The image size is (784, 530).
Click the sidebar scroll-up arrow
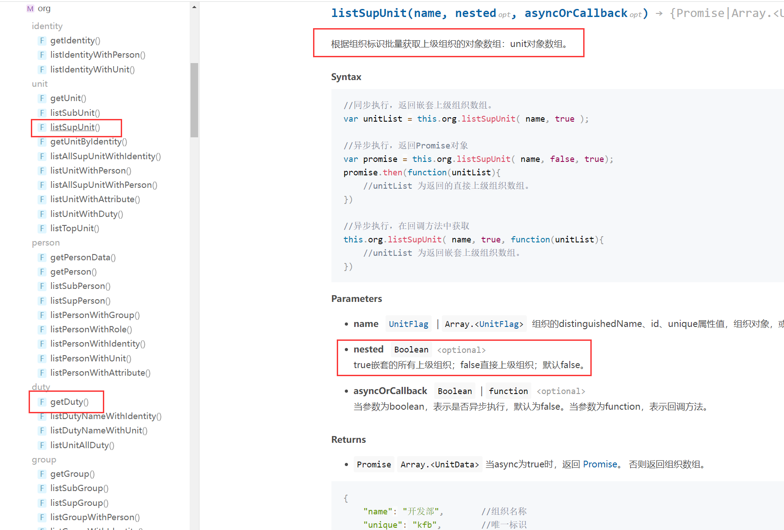[x=194, y=7]
